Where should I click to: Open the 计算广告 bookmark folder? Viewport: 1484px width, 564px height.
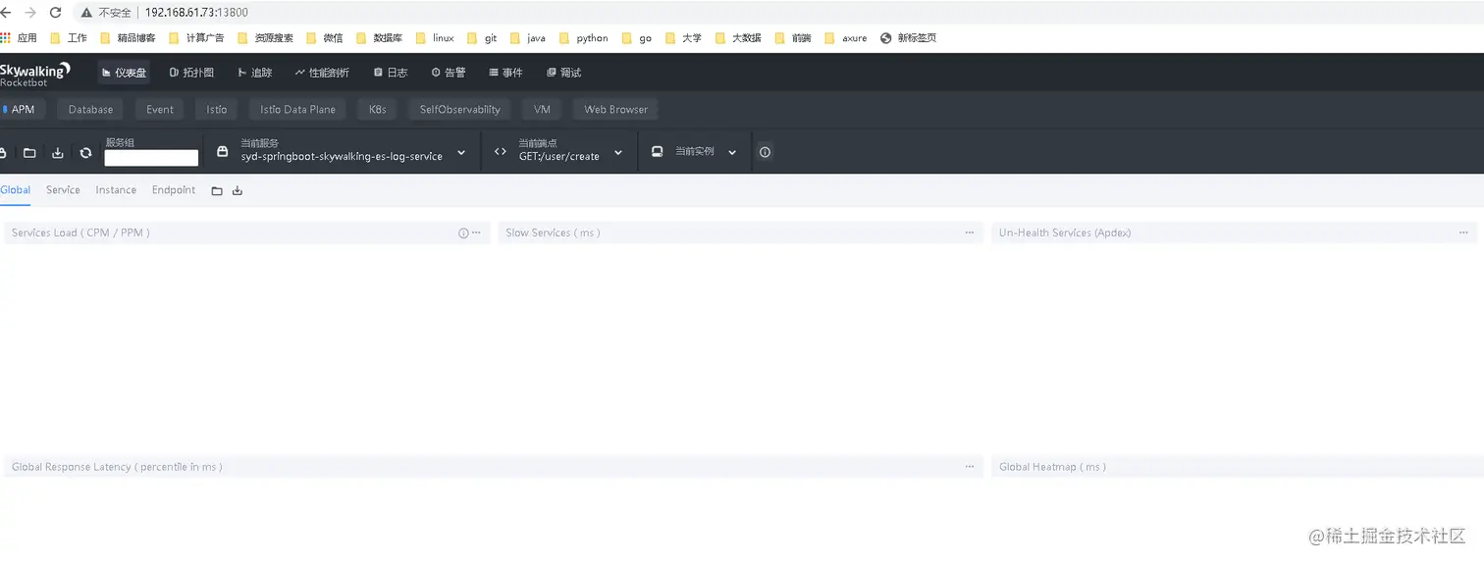[196, 38]
